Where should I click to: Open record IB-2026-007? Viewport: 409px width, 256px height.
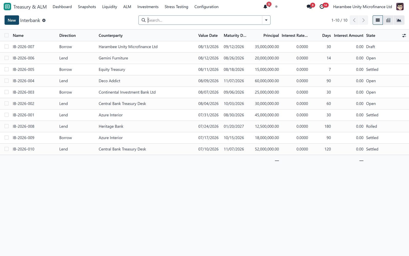tap(24, 47)
